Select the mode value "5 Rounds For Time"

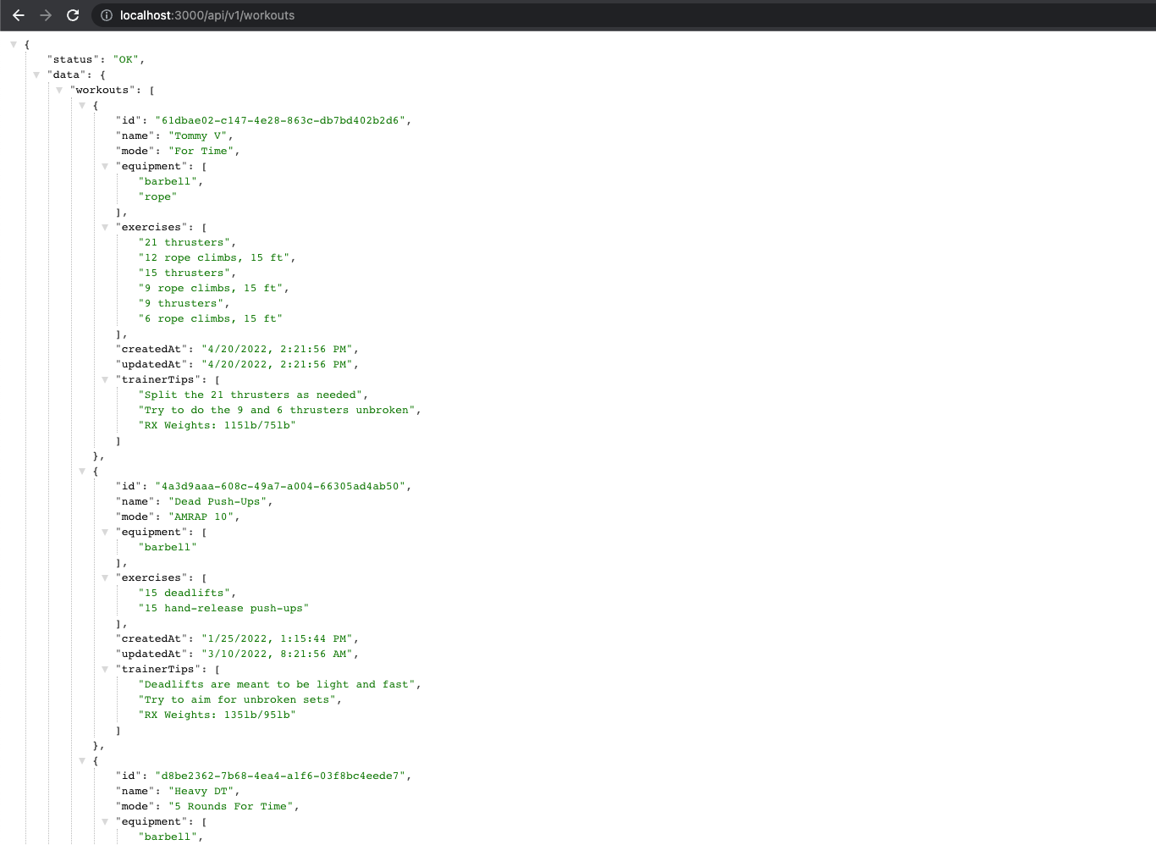point(231,806)
